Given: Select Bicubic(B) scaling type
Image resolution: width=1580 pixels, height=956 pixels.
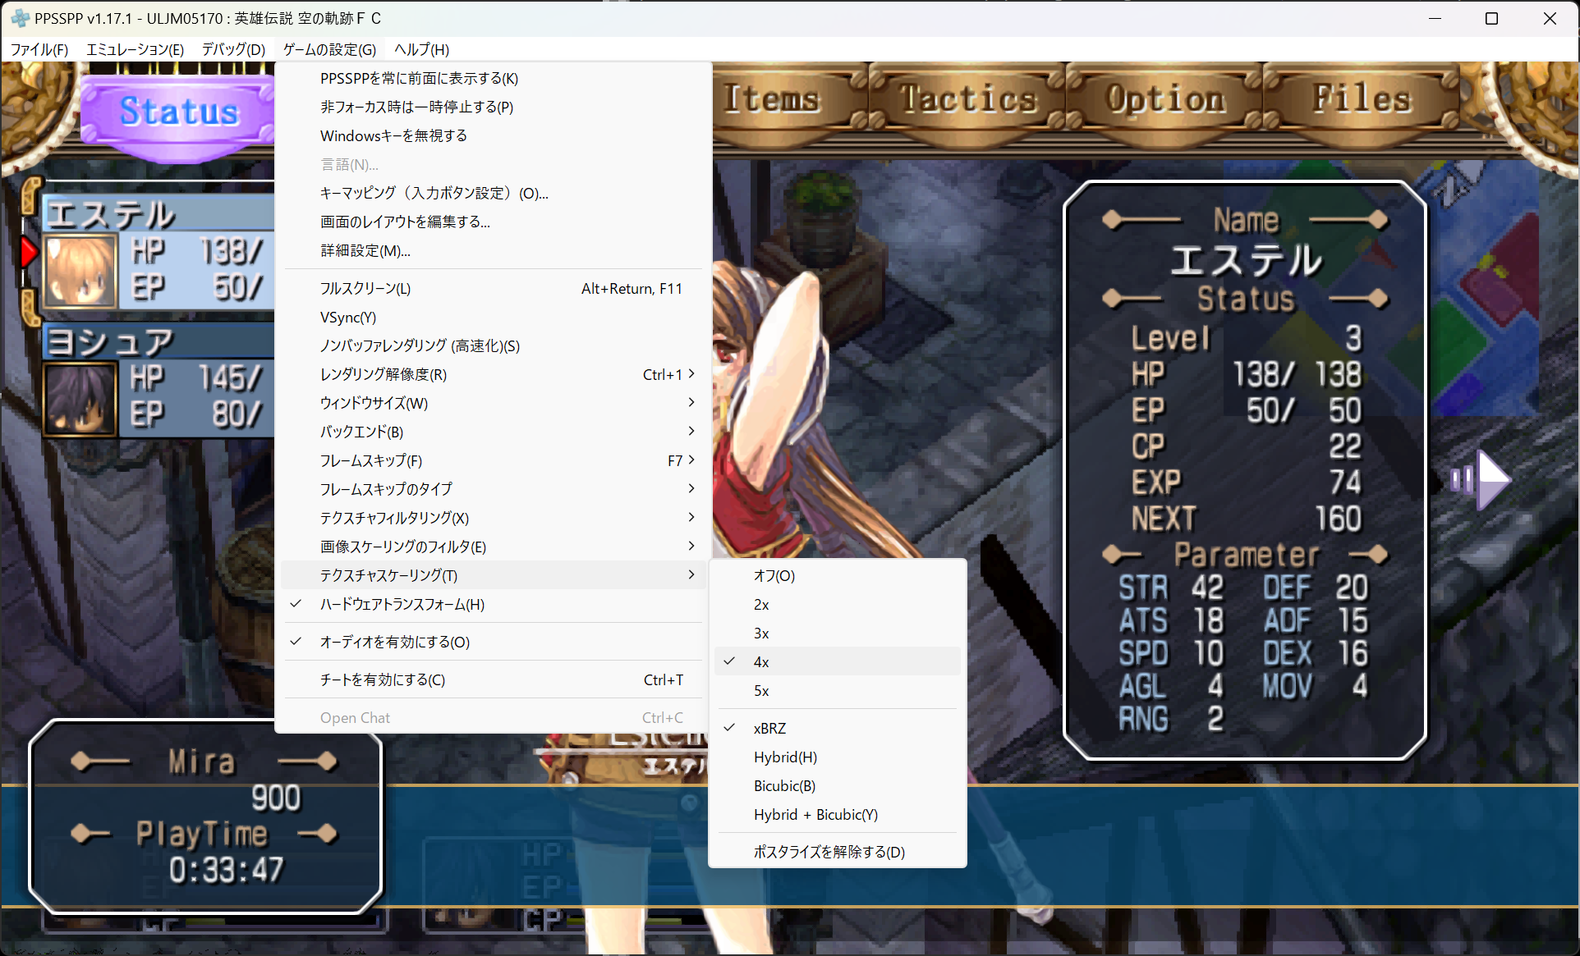Looking at the screenshot, I should pyautogui.click(x=838, y=786).
